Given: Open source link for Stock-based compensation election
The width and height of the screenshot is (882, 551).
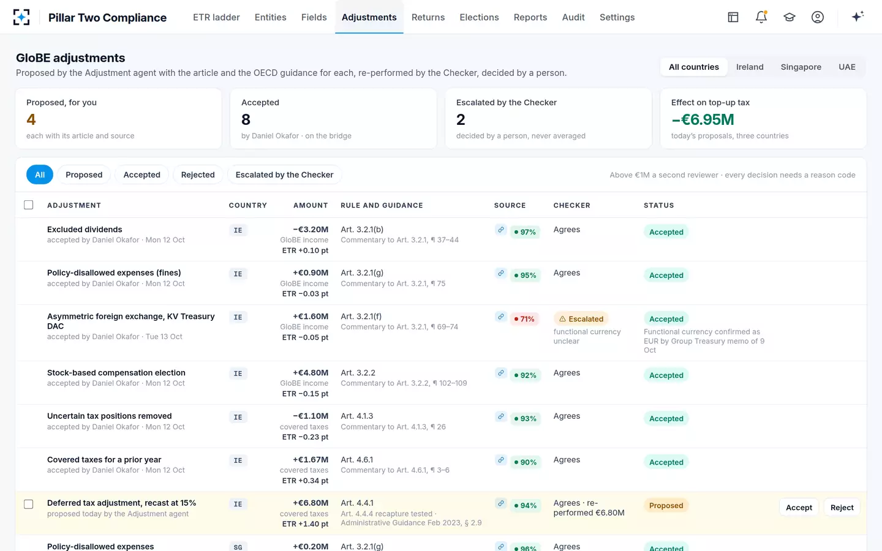Looking at the screenshot, I should [501, 373].
